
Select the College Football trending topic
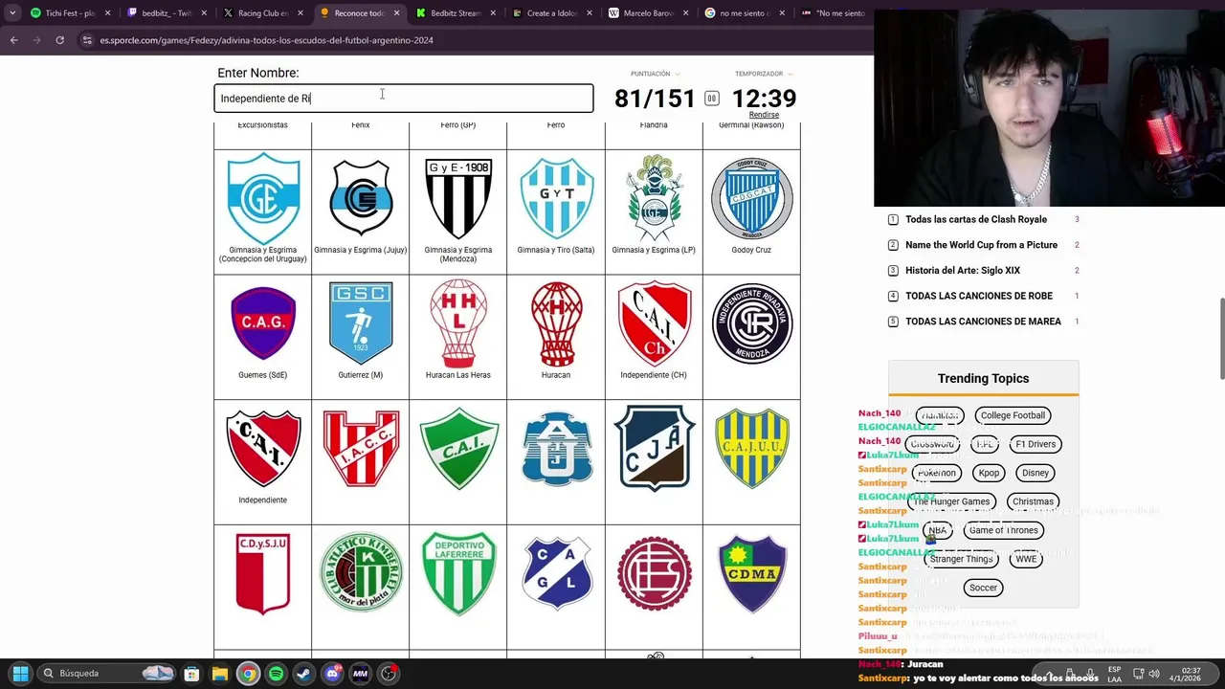coord(1013,415)
